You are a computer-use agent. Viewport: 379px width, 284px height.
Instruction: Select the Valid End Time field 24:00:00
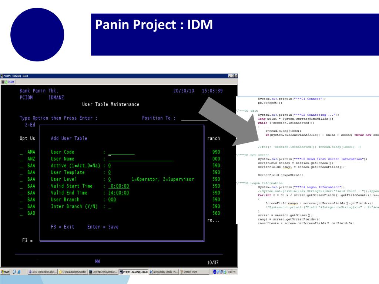click(x=119, y=193)
